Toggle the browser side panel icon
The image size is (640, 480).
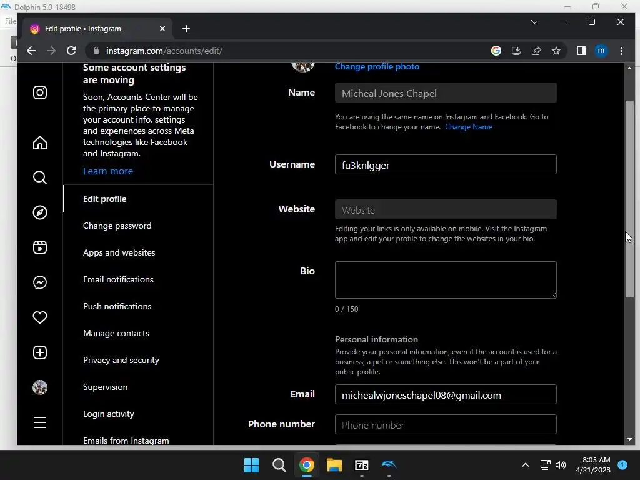[581, 51]
